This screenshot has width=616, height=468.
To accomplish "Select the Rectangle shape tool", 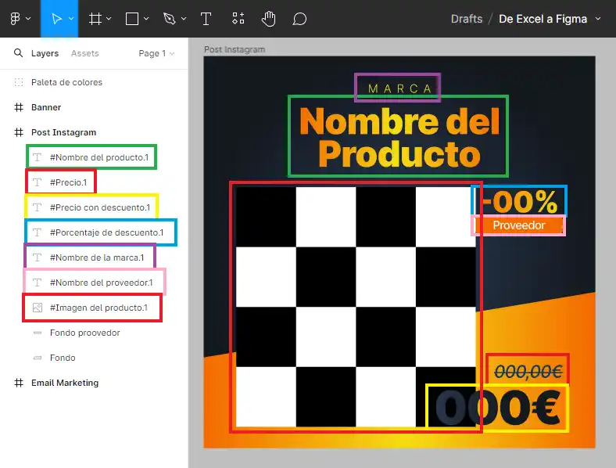I will [x=132, y=18].
